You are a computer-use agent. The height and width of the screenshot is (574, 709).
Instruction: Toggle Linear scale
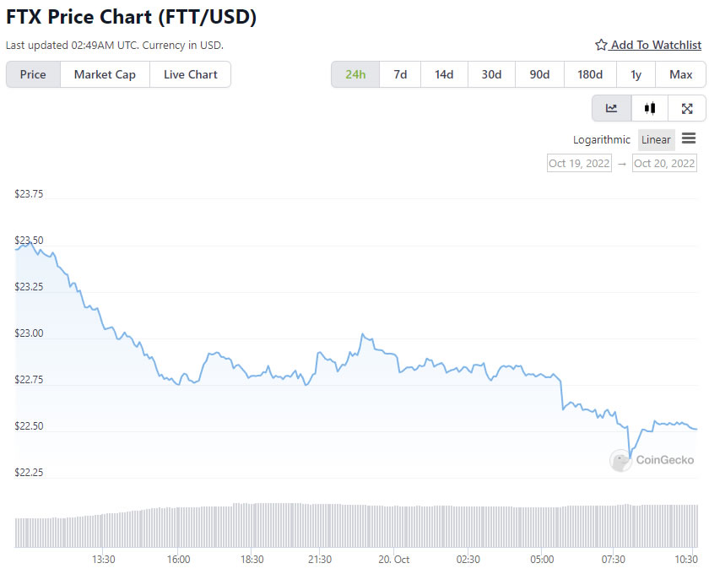[x=656, y=140]
